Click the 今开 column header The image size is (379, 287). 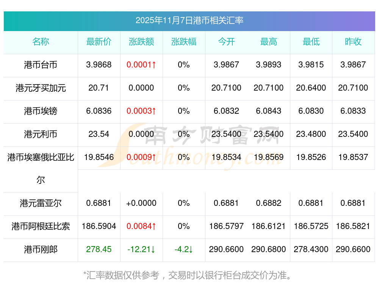[226, 42]
